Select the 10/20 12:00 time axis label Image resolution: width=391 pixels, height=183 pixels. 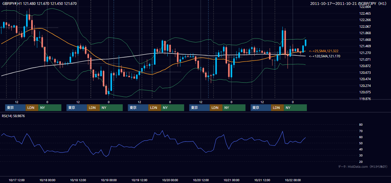[201, 180]
